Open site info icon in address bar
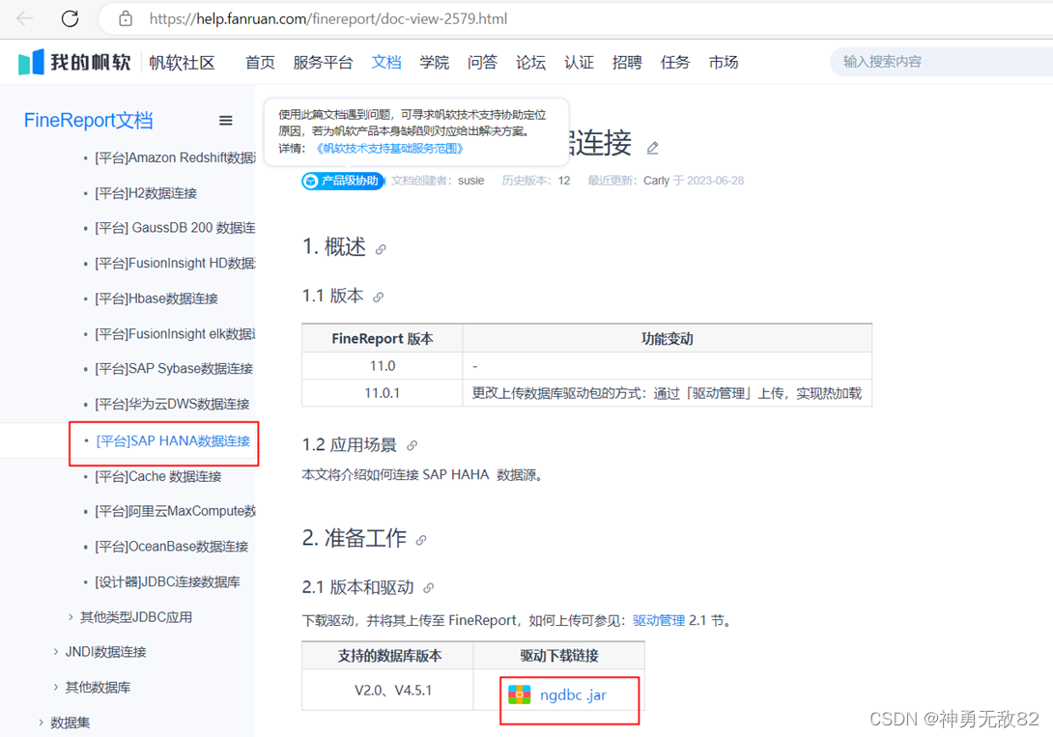The image size is (1053, 737). (x=127, y=18)
